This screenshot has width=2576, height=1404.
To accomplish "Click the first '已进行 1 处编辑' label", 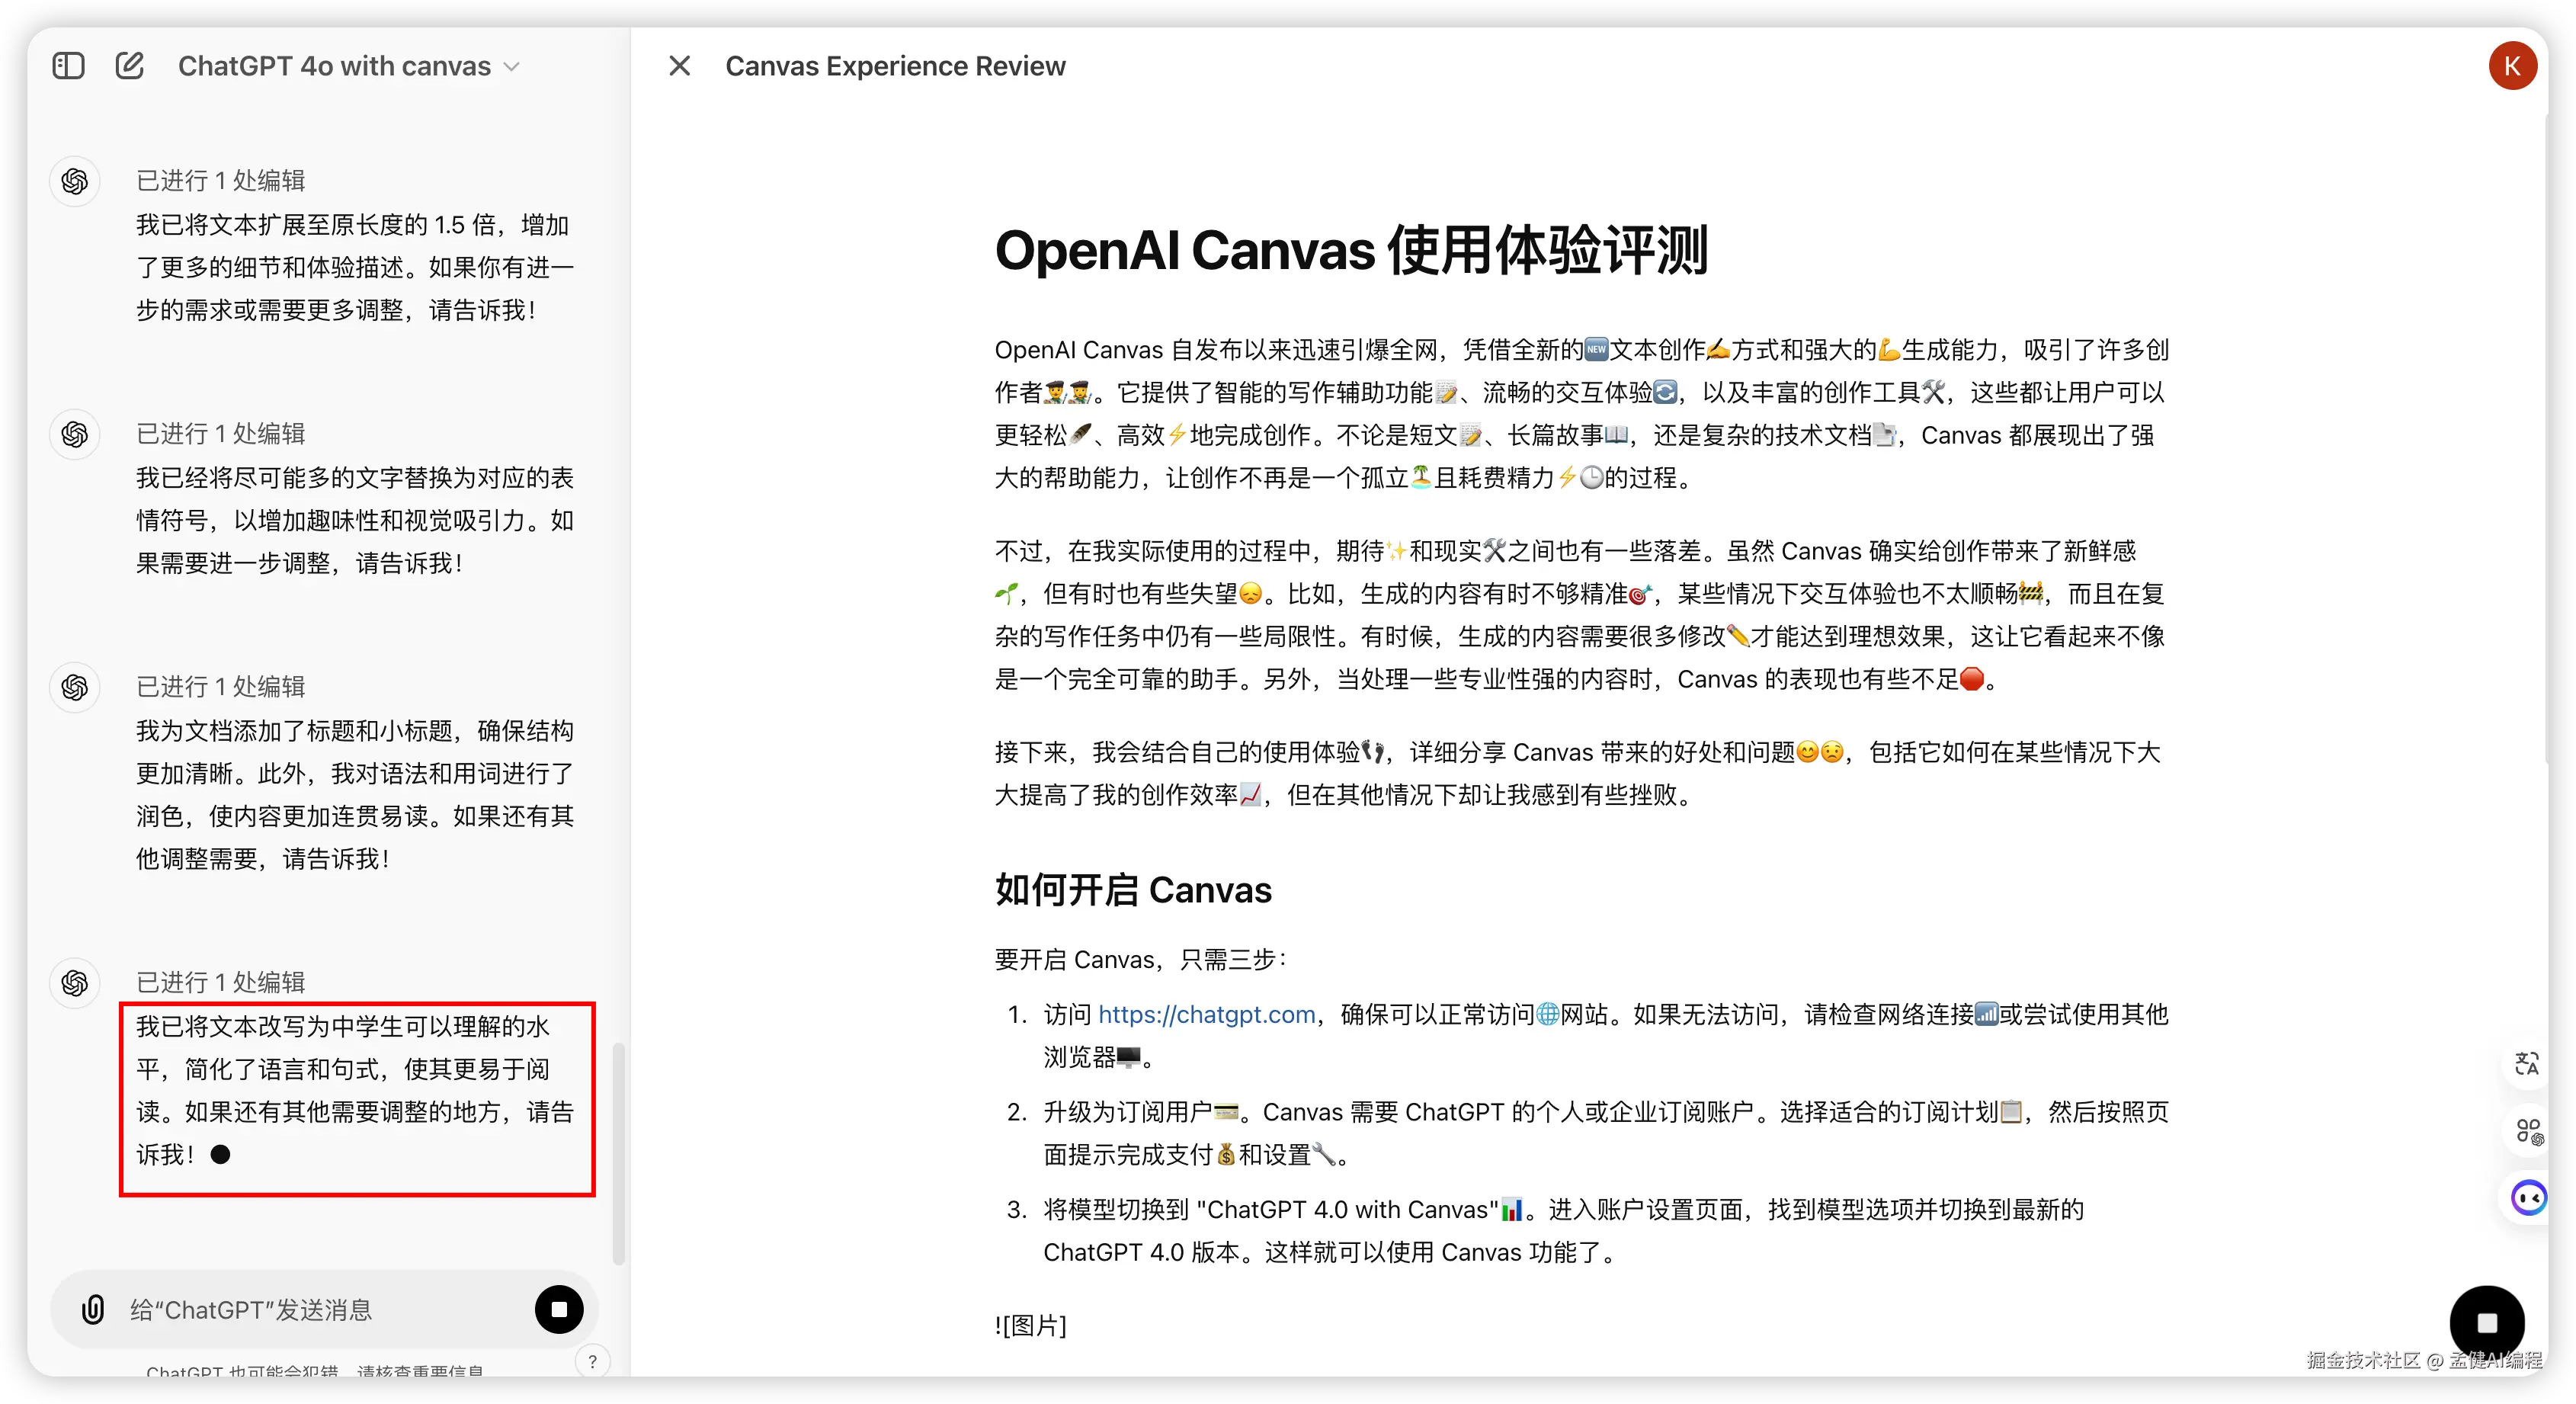I will coord(221,180).
